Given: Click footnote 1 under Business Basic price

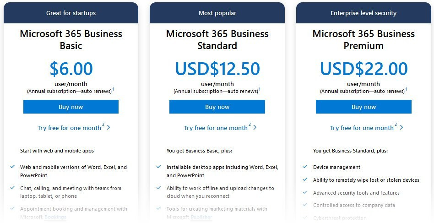Looking at the screenshot, I should click(113, 89).
